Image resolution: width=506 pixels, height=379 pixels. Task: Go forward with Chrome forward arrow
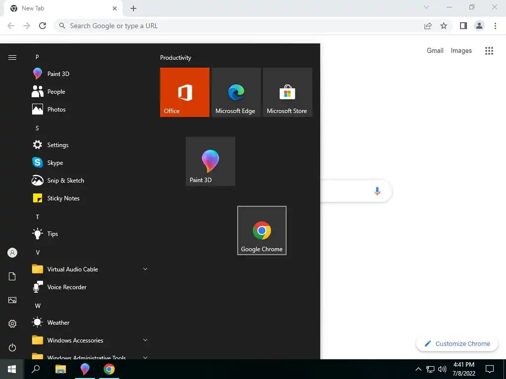point(27,26)
